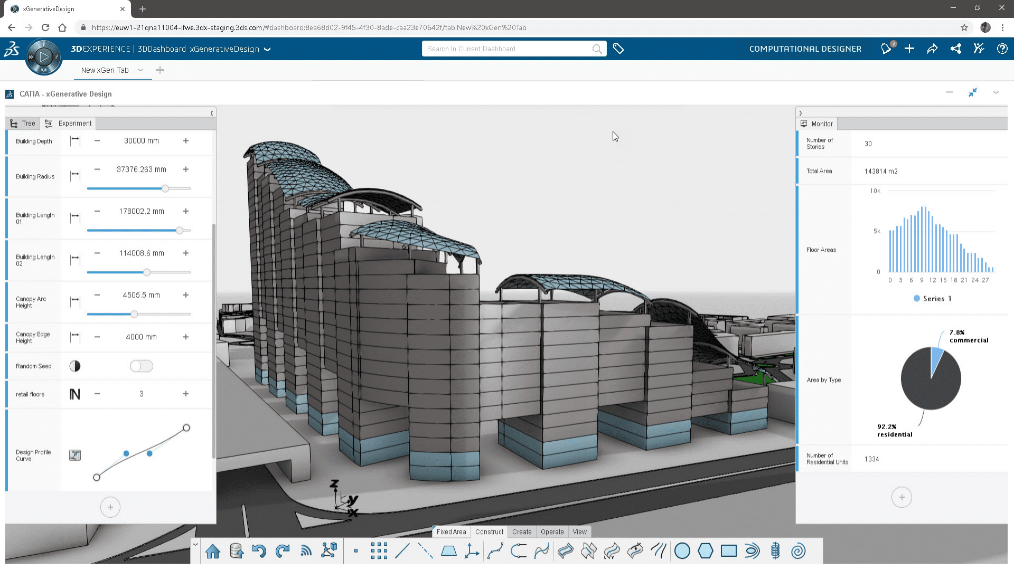The width and height of the screenshot is (1014, 570).
Task: Switch to the Tree tab
Action: coord(23,123)
